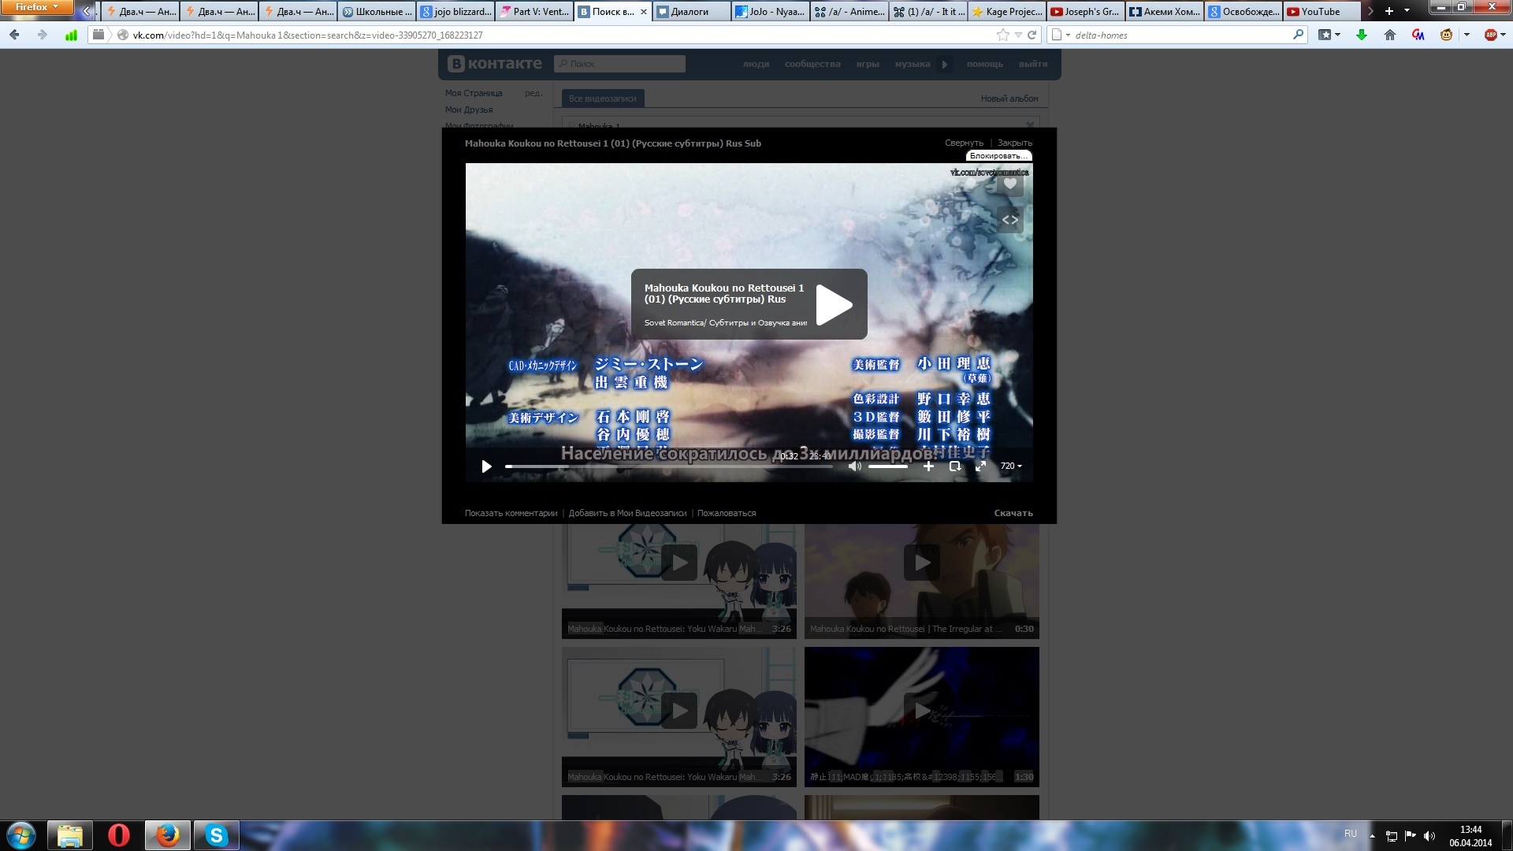
Task: Open a new tab with plus button
Action: (1388, 11)
